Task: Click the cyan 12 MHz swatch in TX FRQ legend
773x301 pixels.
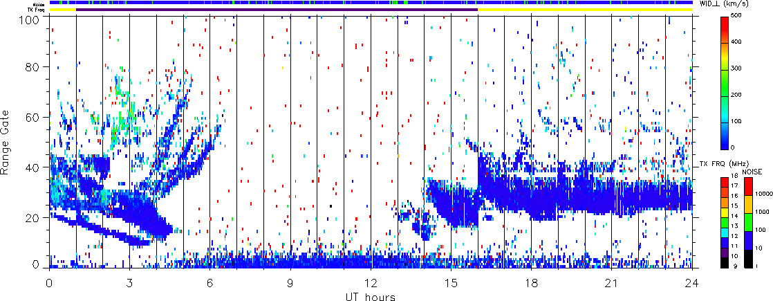Action: pos(725,233)
